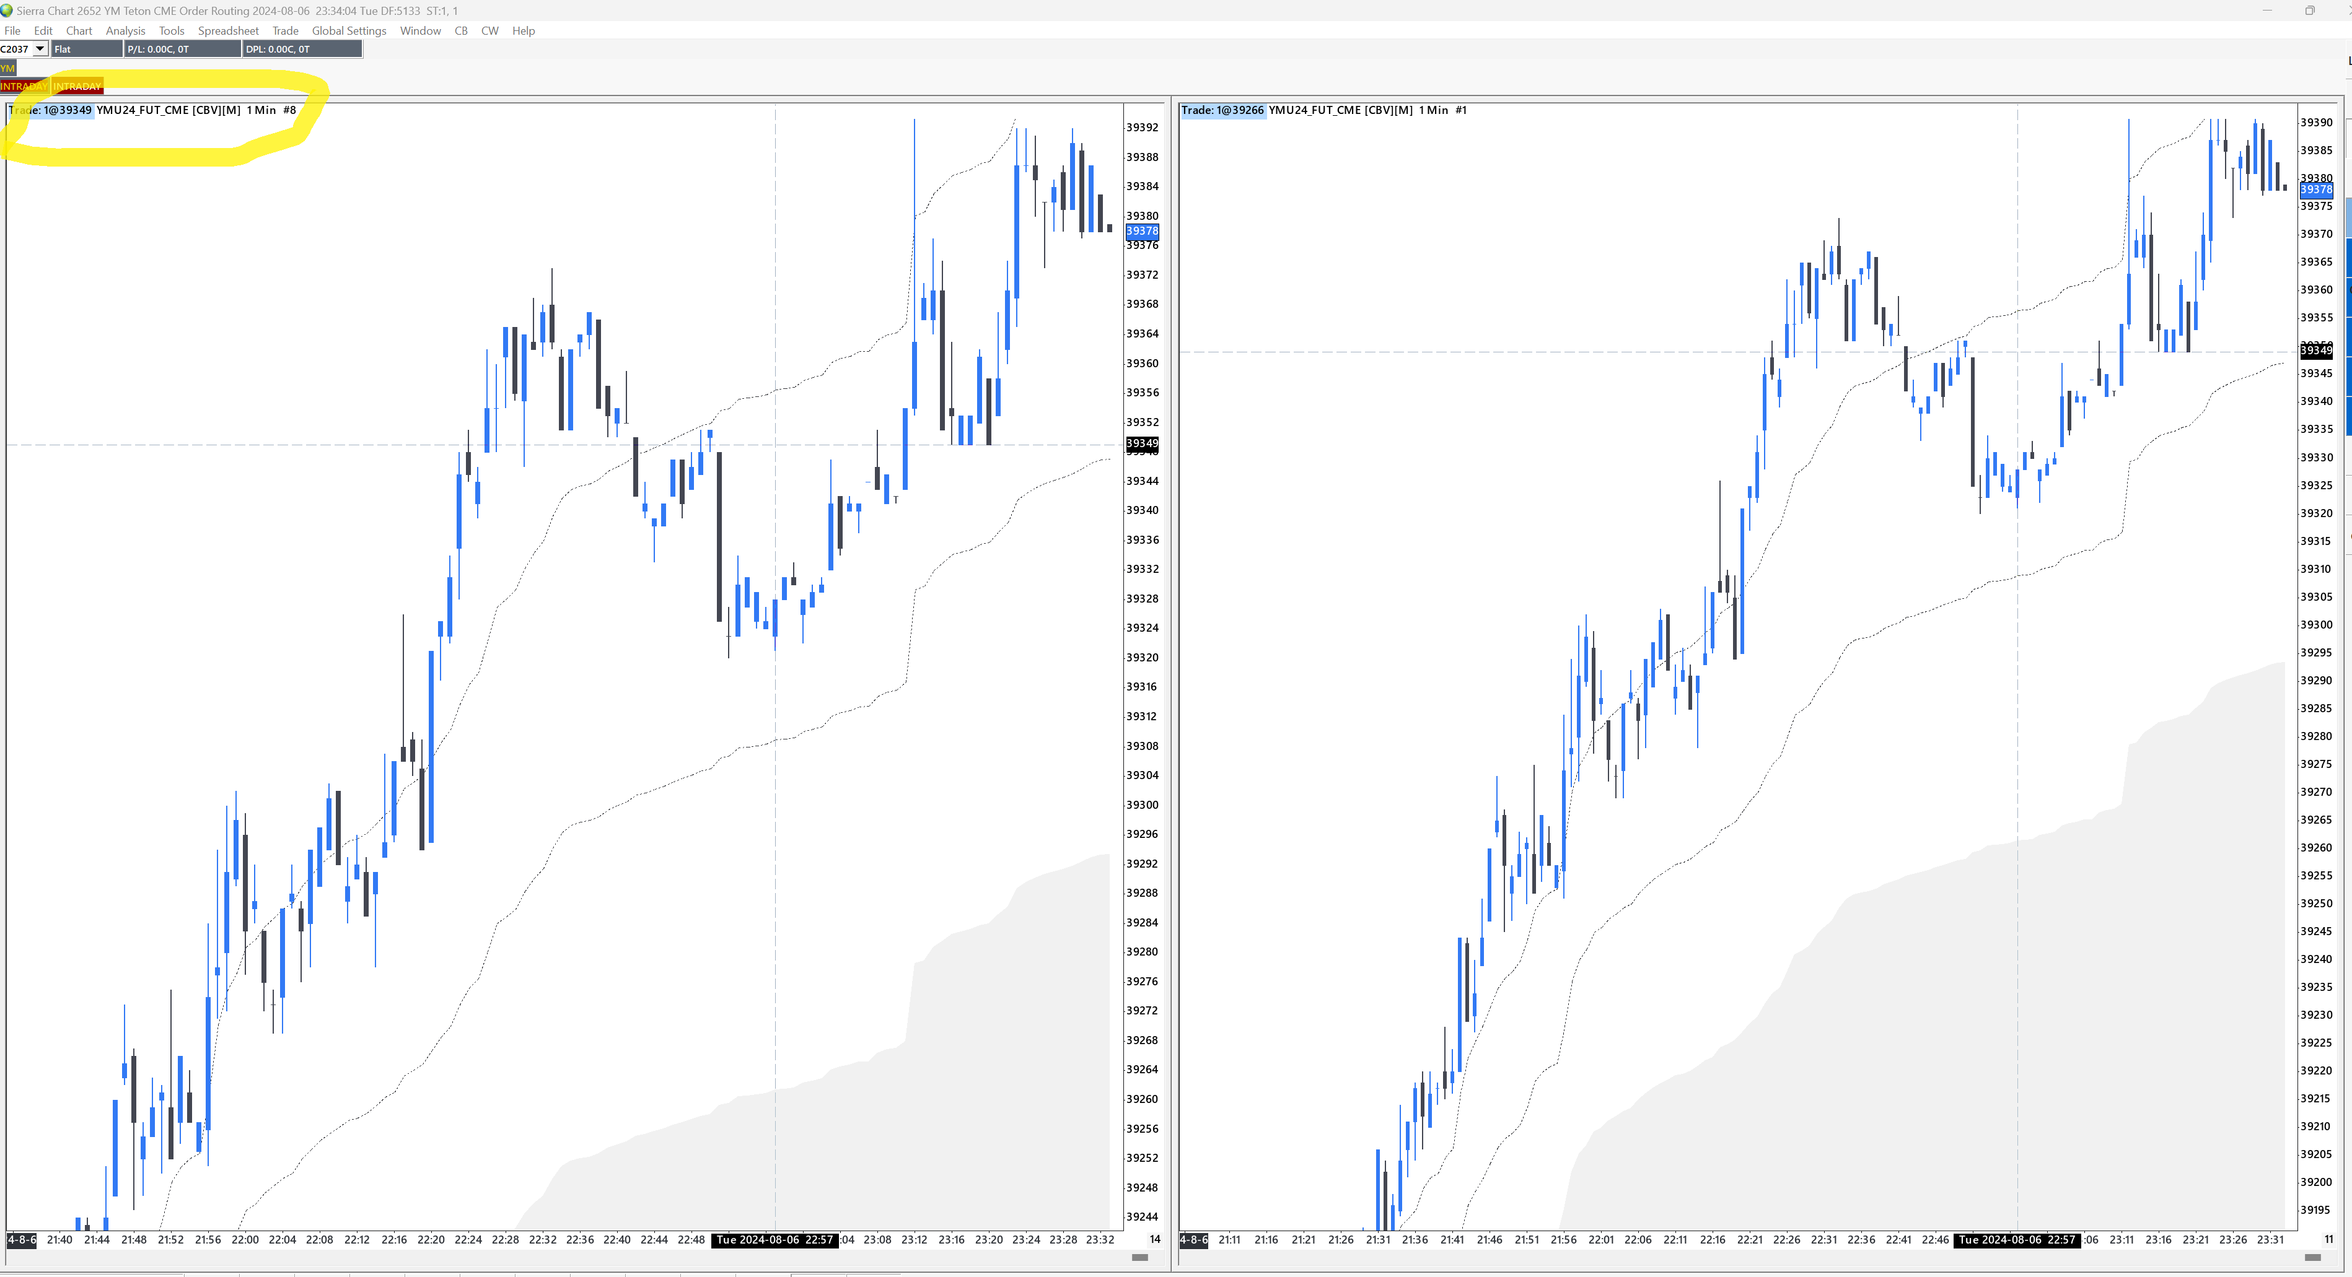Click chart #1 header trade text
The height and width of the screenshot is (1277, 2352).
click(1324, 110)
